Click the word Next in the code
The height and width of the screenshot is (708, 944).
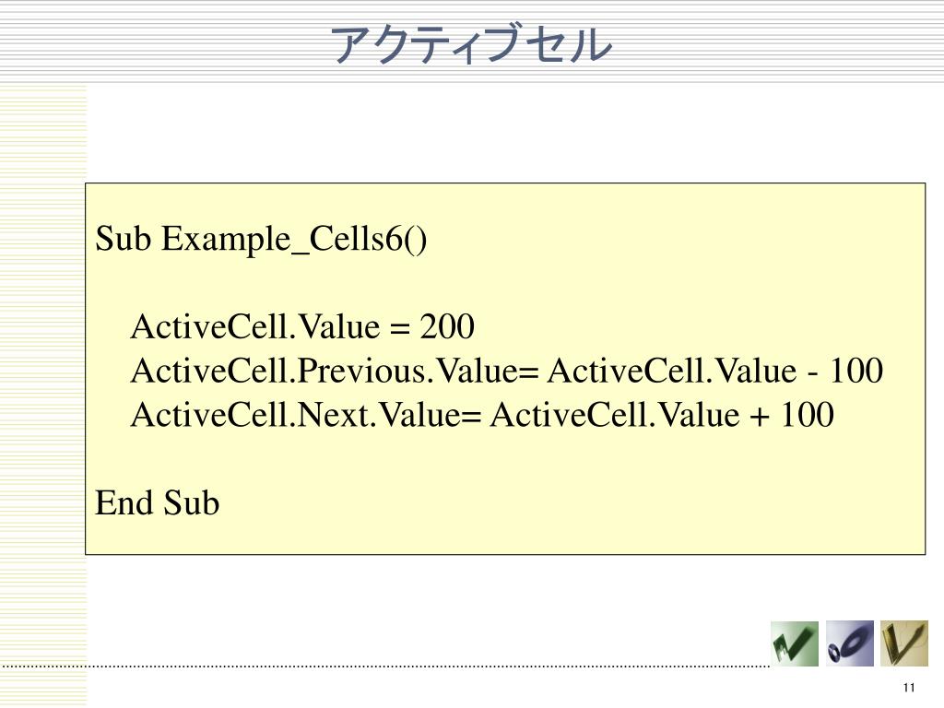(333, 415)
